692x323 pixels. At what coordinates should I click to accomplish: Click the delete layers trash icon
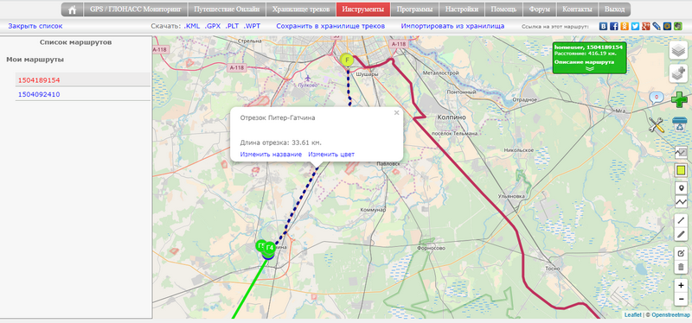[x=682, y=267]
